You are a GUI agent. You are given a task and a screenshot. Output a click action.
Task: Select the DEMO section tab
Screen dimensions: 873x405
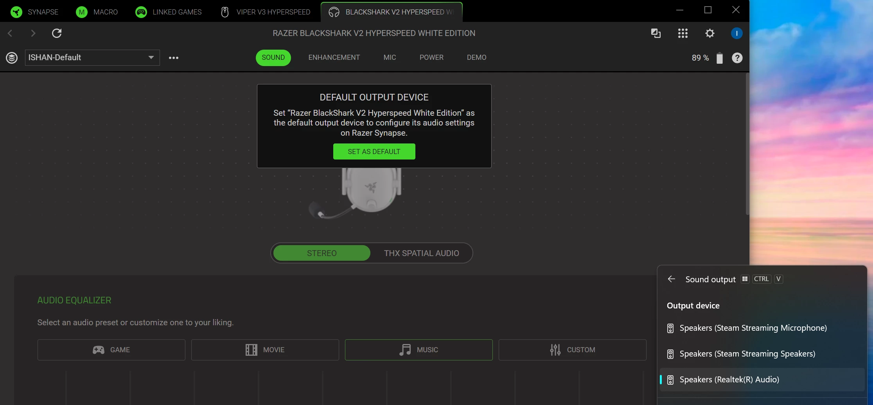pyautogui.click(x=477, y=57)
